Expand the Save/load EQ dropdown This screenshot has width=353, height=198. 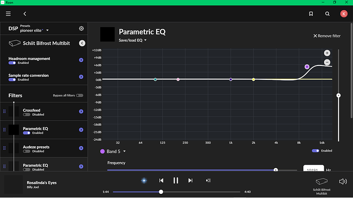(x=133, y=40)
